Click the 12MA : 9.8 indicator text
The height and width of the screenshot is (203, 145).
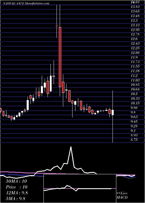coord(16,193)
